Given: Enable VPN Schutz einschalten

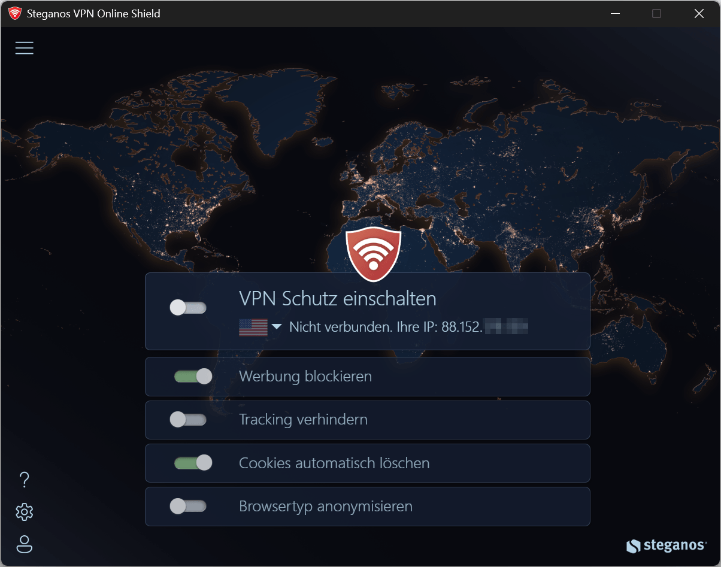Looking at the screenshot, I should (x=187, y=307).
